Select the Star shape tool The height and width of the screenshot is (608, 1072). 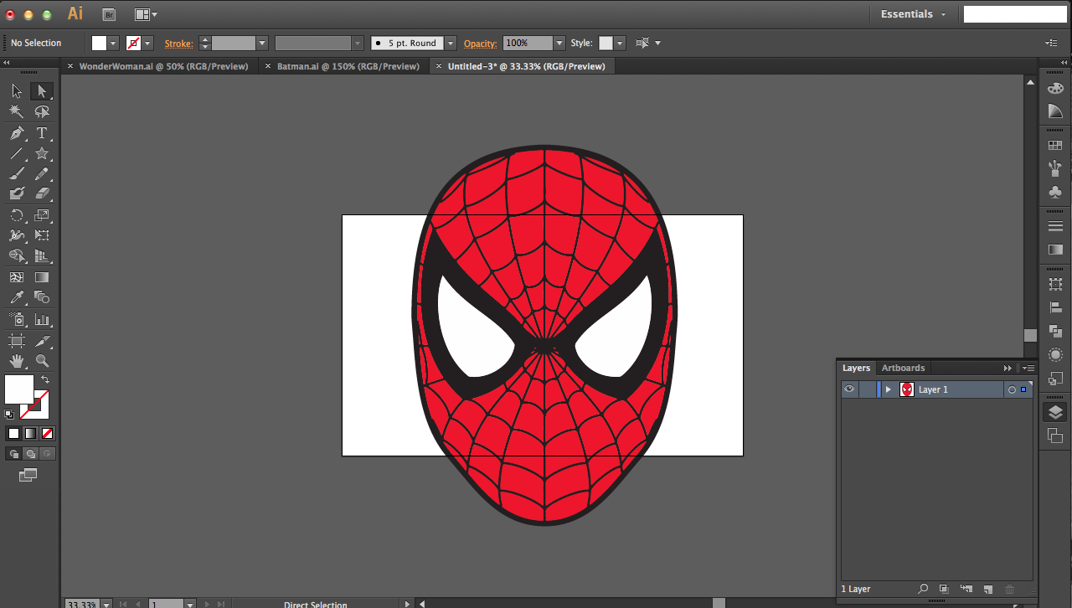point(41,154)
